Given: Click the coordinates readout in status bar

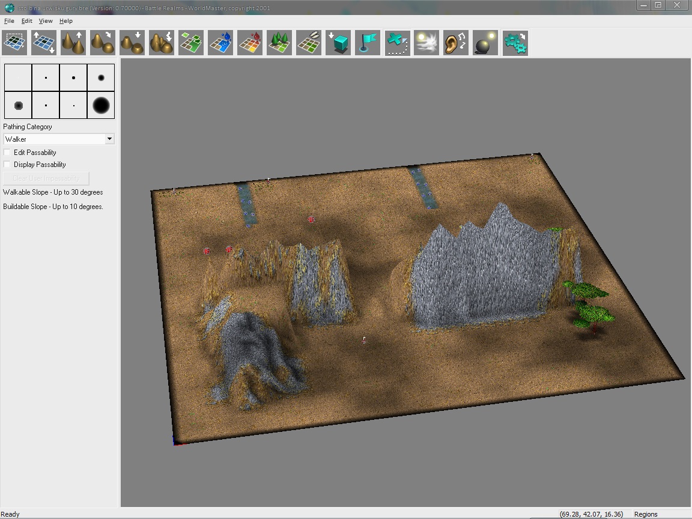Looking at the screenshot, I should 591,514.
